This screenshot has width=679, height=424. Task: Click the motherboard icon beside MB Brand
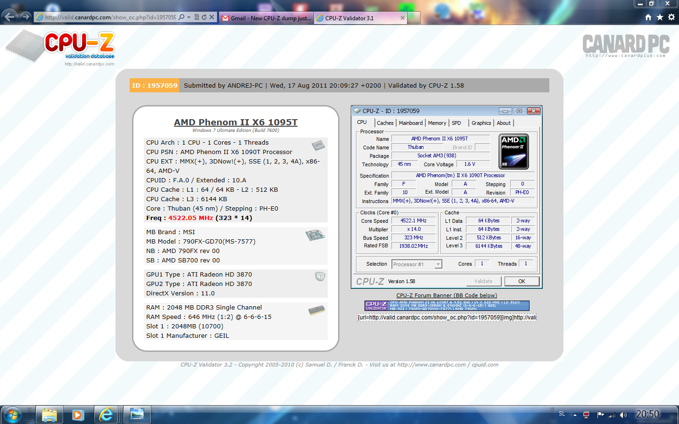(315, 235)
